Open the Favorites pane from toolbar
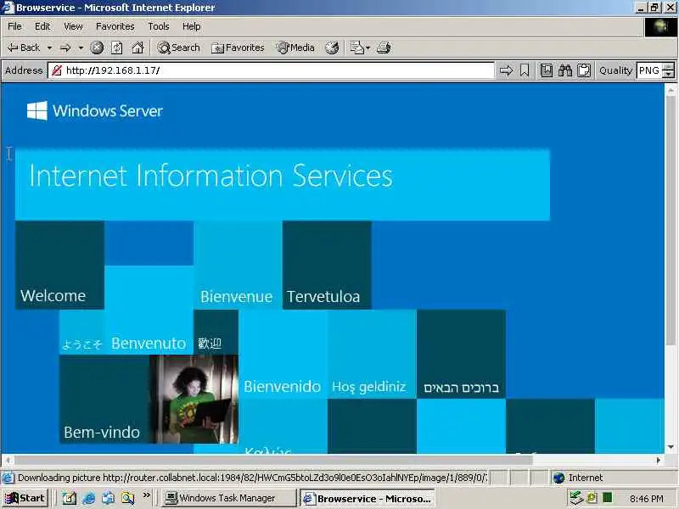 [238, 48]
